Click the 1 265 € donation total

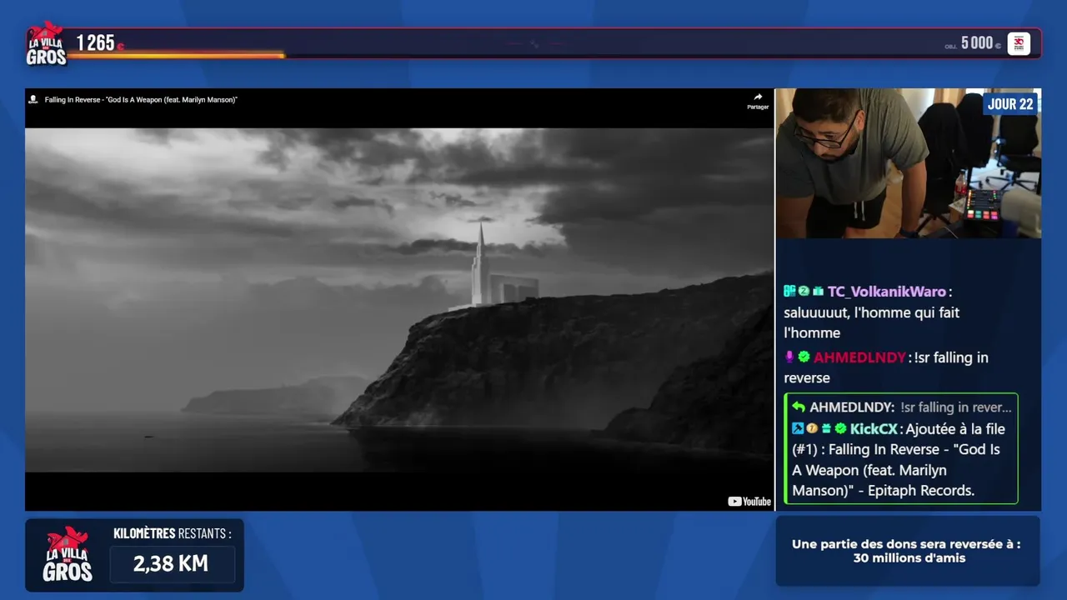pos(100,43)
